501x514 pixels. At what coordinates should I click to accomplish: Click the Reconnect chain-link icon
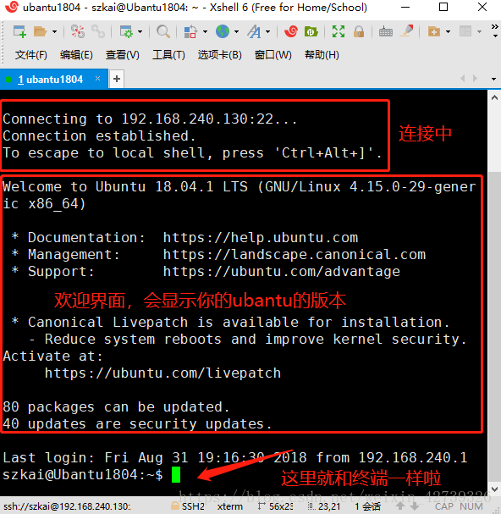tap(98, 32)
